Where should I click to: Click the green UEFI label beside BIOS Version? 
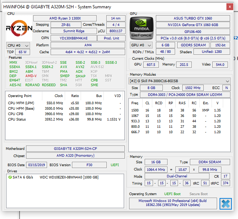click(x=115, y=165)
